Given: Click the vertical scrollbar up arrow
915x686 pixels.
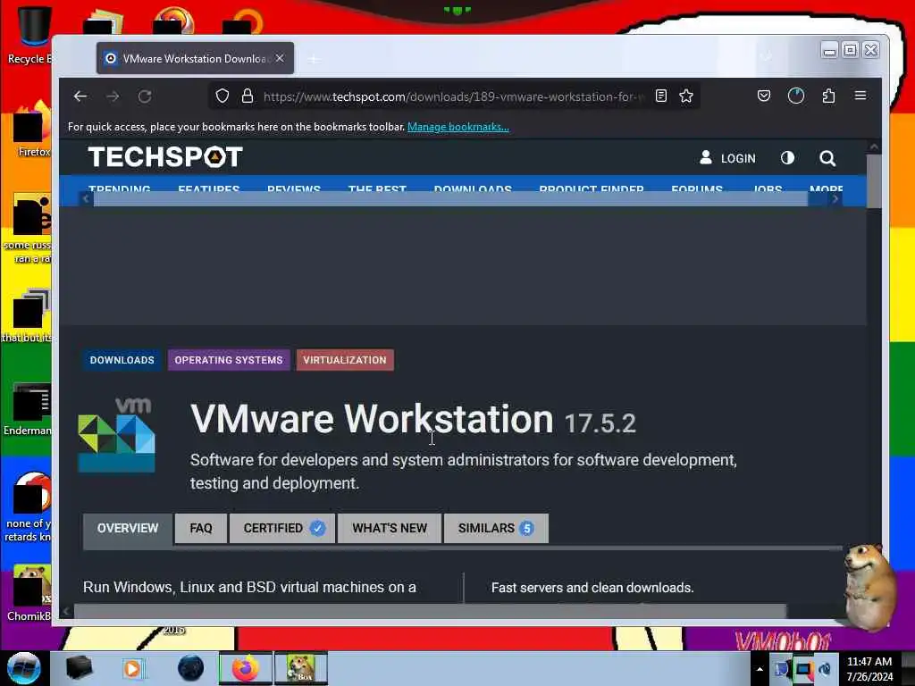Looking at the screenshot, I should 874,147.
